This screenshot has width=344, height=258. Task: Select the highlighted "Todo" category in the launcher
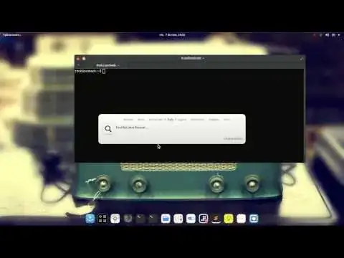tap(171, 119)
